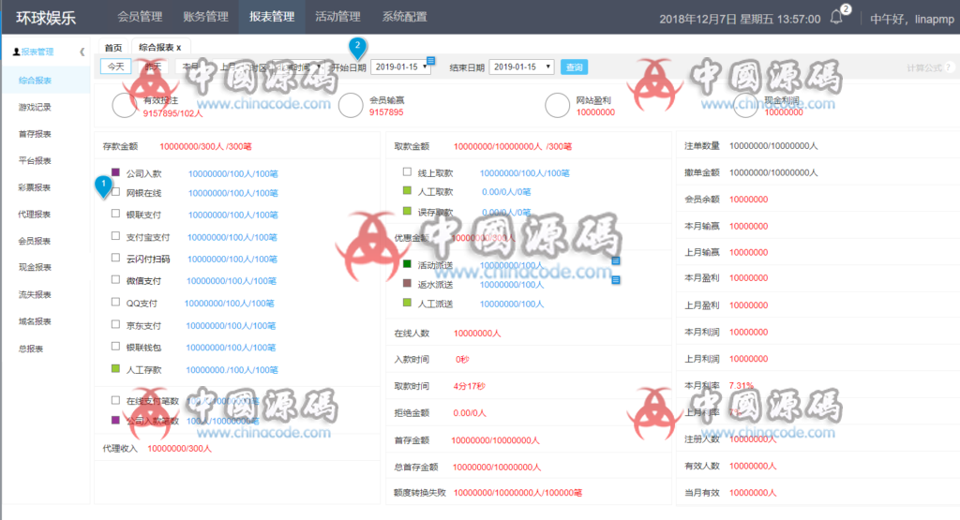960x520 pixels.
Task: Select 总报表 in the sidebar
Action: pos(31,349)
